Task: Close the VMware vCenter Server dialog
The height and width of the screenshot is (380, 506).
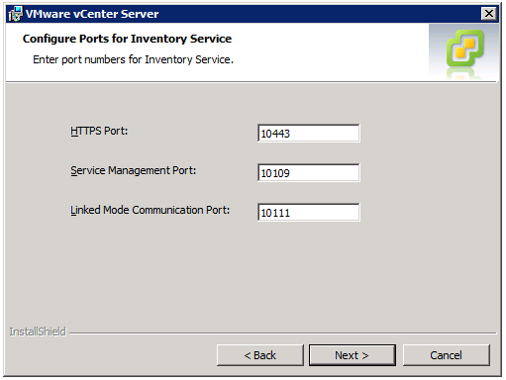Action: click(489, 14)
